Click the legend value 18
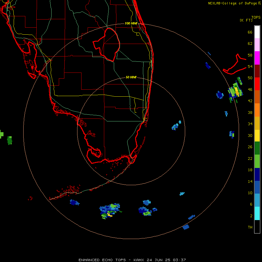Image resolution: width=262 pixels, height=262 pixels. point(250,170)
